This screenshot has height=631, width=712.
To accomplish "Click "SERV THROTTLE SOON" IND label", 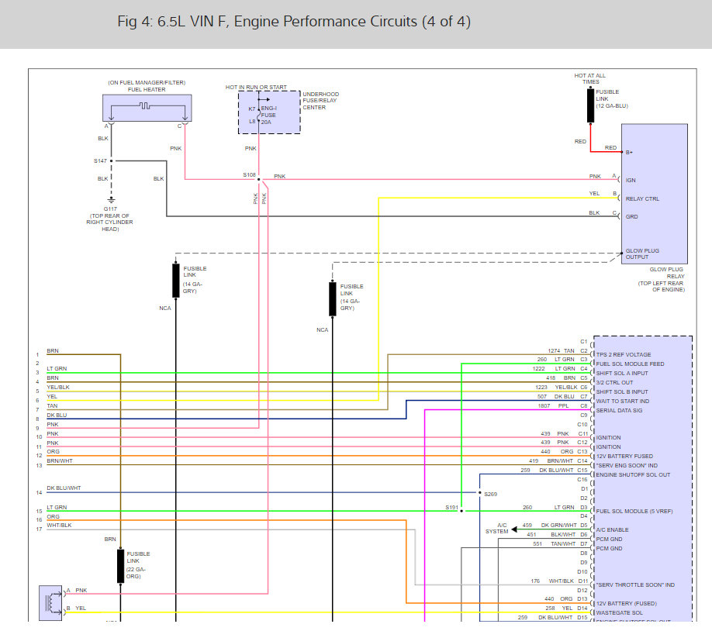I will click(635, 585).
